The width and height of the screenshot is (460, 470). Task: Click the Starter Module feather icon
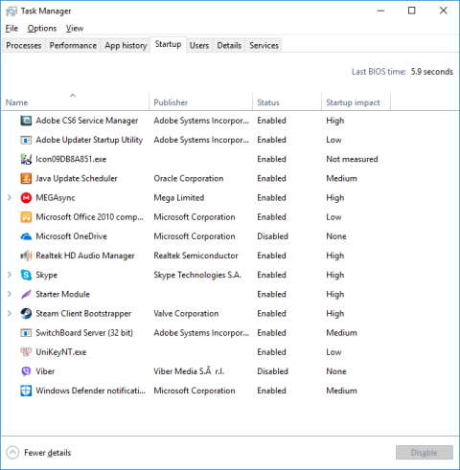26,294
